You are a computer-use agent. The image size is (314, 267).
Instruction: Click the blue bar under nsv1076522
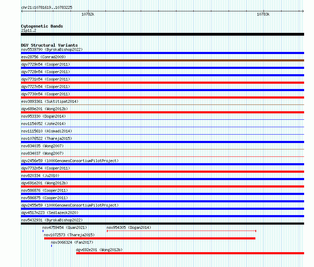(x=162, y=142)
